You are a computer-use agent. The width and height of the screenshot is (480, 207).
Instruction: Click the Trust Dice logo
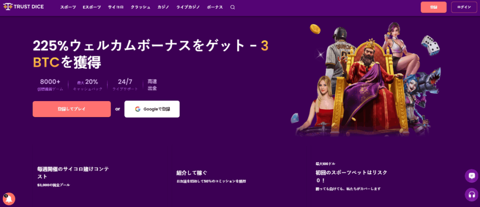pyautogui.click(x=23, y=7)
